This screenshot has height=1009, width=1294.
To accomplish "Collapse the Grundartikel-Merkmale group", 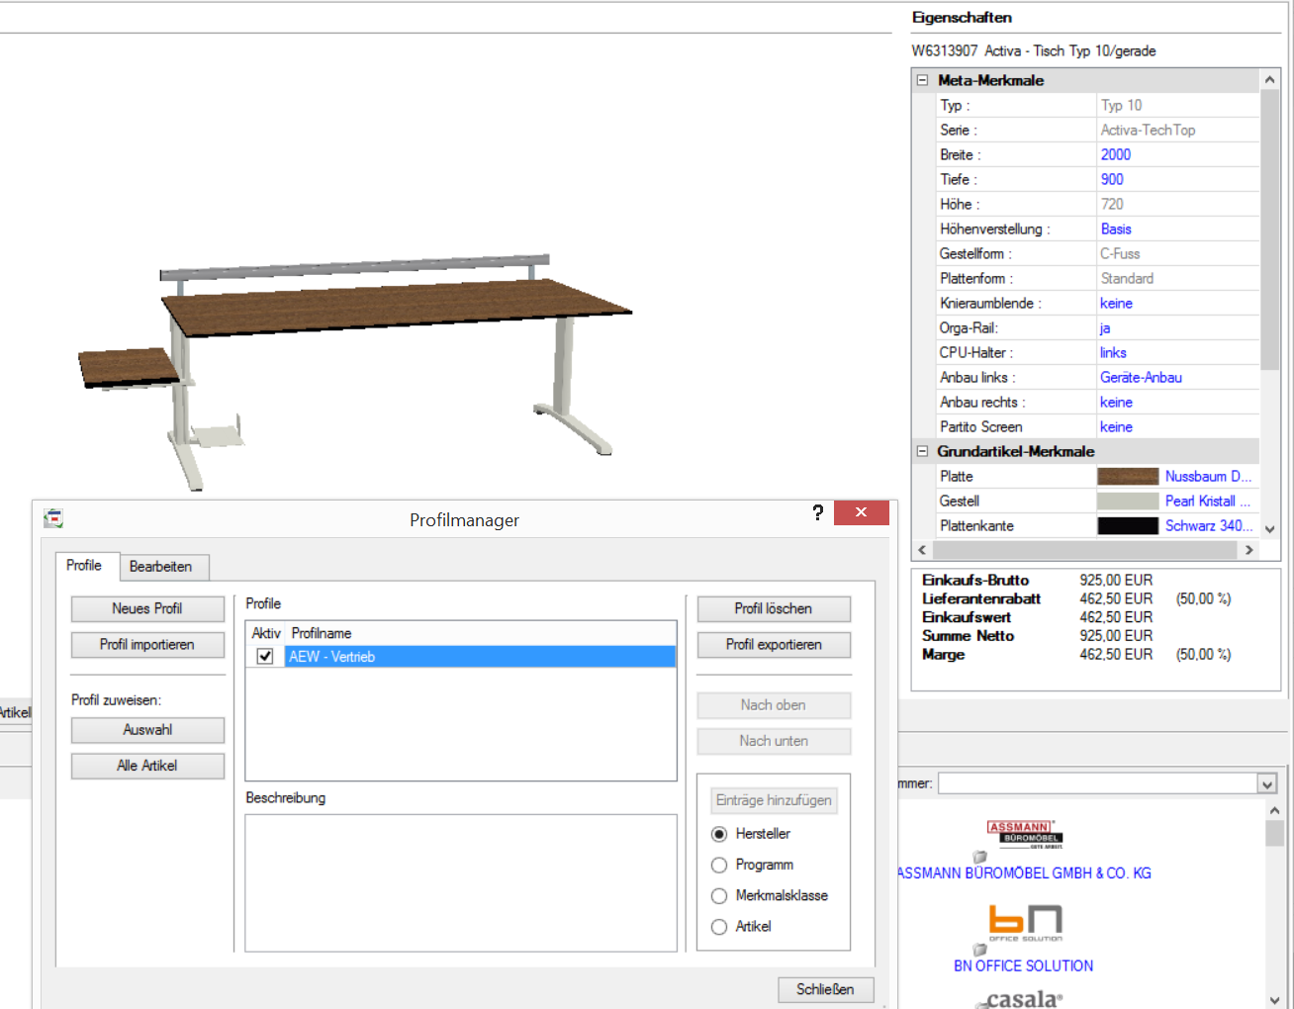I will (x=922, y=452).
